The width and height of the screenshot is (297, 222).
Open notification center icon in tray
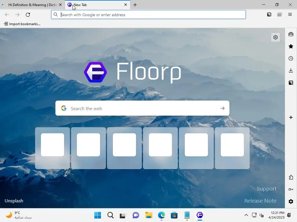tap(289, 215)
